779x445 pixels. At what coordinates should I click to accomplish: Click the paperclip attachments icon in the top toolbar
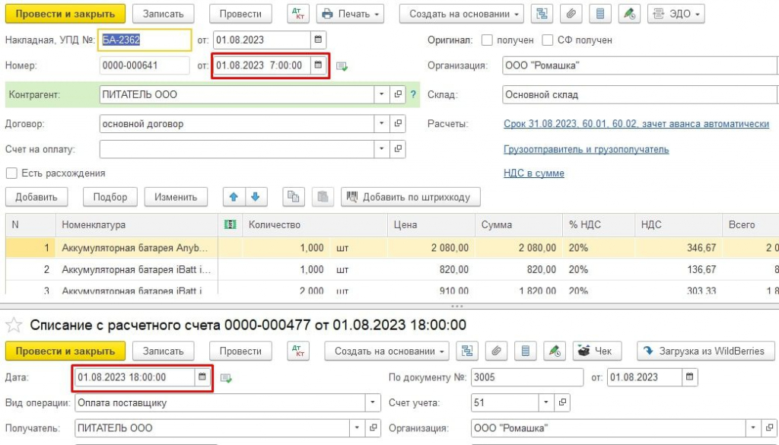pos(571,14)
